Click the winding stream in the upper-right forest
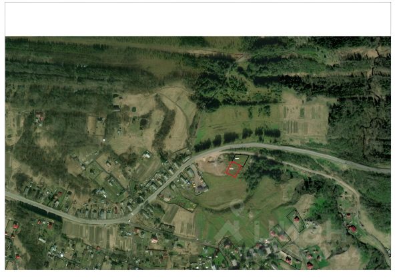Screen dimensions: 397x280 pyautogui.click(x=372, y=101)
